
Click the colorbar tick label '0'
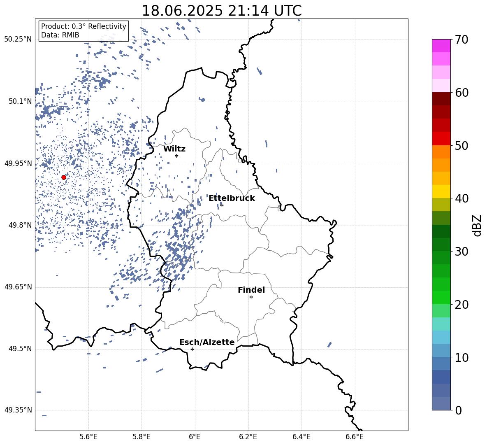pos(458,410)
